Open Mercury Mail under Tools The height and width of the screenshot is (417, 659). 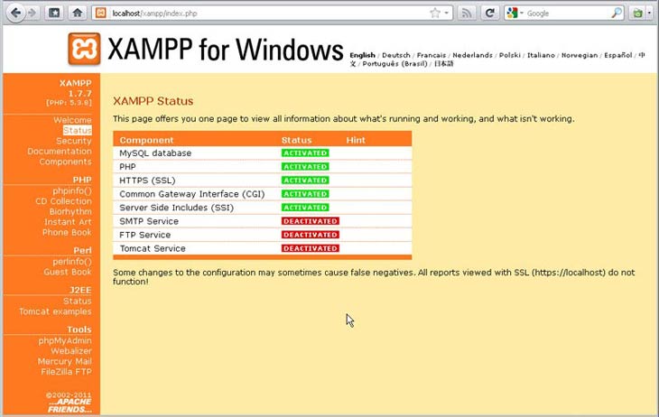point(65,362)
